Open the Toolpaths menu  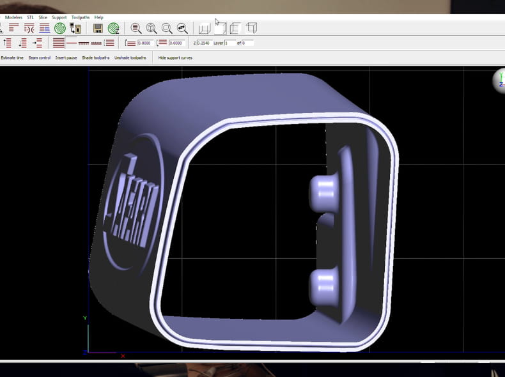[x=81, y=17]
